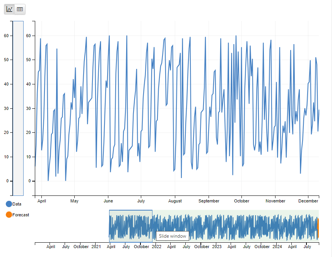The image size is (332, 257).
Task: Toggle the Data series via its label
Action: [x=17, y=204]
